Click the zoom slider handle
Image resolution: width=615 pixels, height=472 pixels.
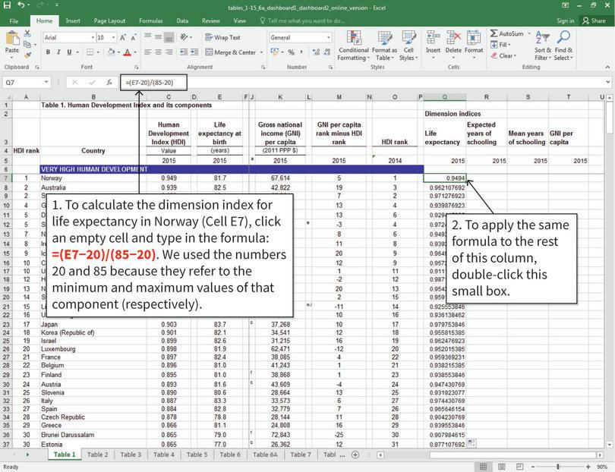558,467
